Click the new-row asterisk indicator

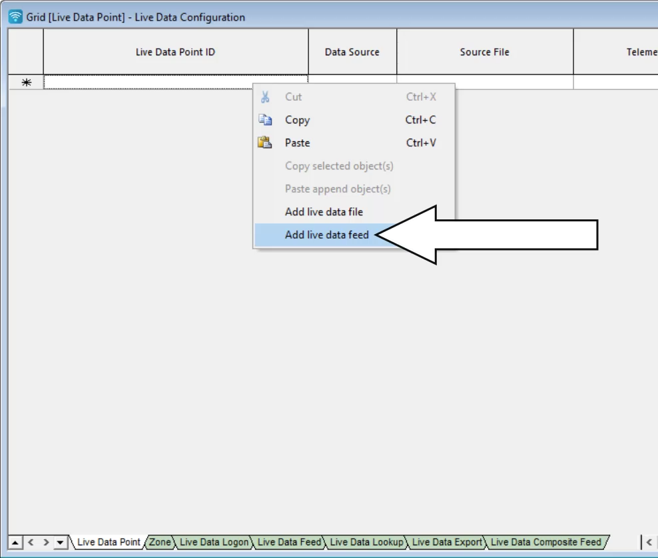coord(25,81)
